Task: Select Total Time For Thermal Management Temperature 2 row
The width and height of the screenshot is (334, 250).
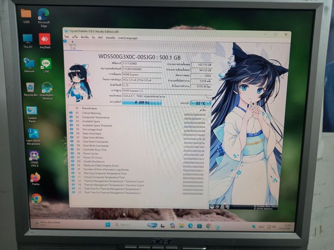Action: tap(138, 193)
